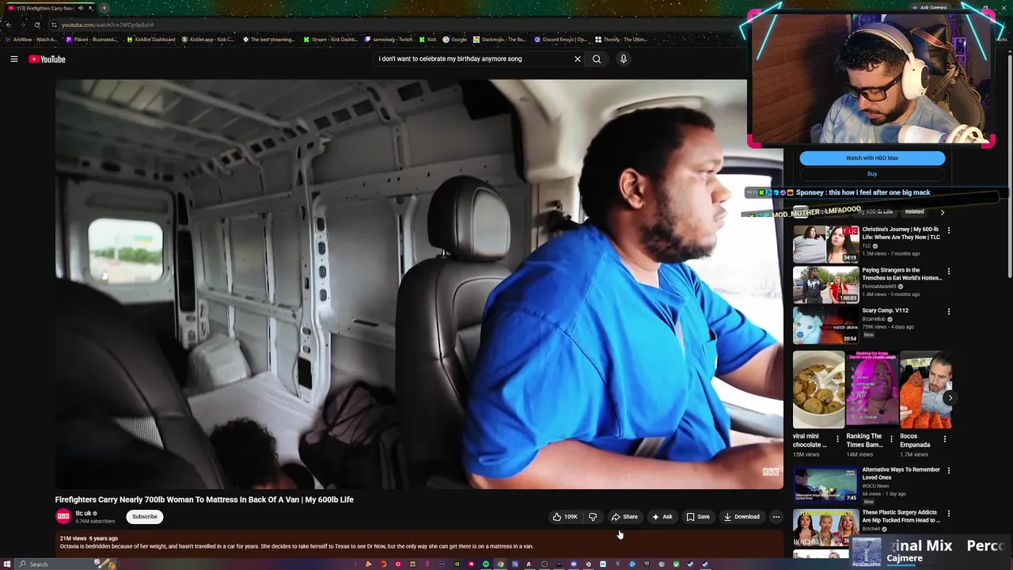1013x570 pixels.
Task: Download the video
Action: tap(742, 517)
